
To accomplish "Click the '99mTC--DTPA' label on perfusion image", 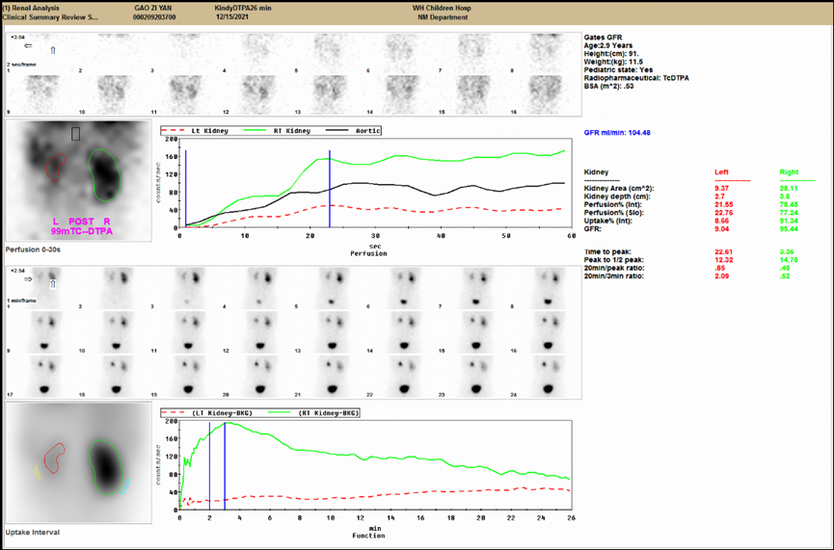I will coord(81,232).
